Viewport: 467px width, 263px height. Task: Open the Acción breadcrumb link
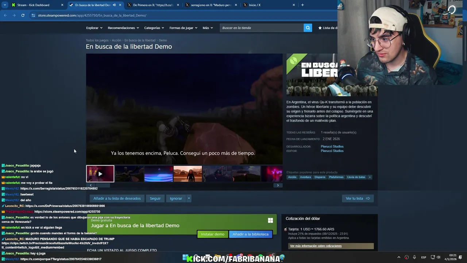(x=116, y=40)
